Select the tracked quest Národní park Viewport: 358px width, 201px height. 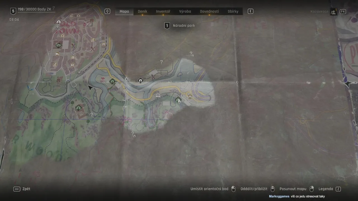tap(184, 26)
